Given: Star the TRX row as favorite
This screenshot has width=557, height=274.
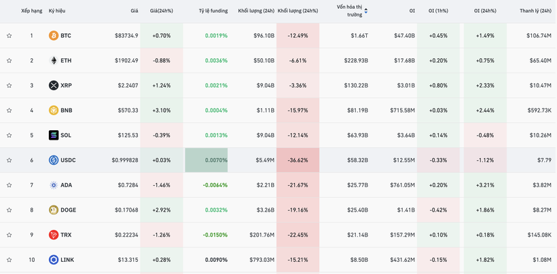Looking at the screenshot, I should point(10,235).
